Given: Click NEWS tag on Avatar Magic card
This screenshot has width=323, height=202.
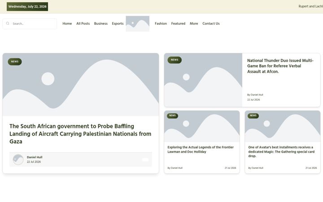Looking at the screenshot, I should click(x=253, y=116).
